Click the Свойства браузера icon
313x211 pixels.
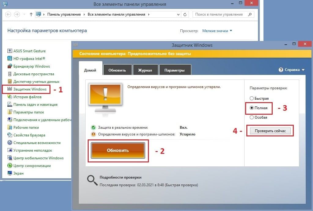coord(9,135)
